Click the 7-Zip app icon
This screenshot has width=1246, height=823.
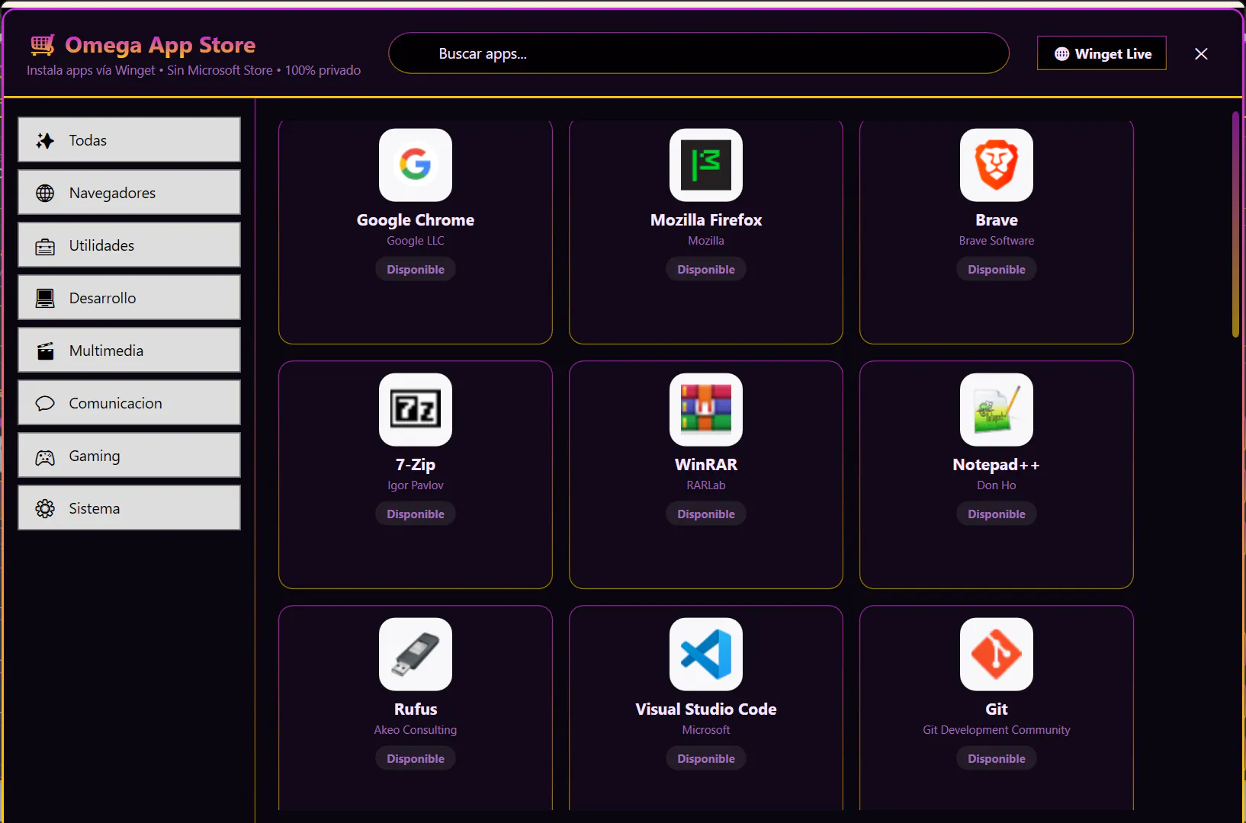click(x=416, y=410)
